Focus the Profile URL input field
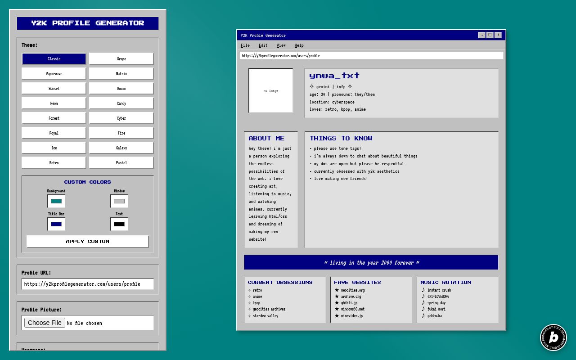Viewport: 576px width, 360px height. [x=88, y=284]
